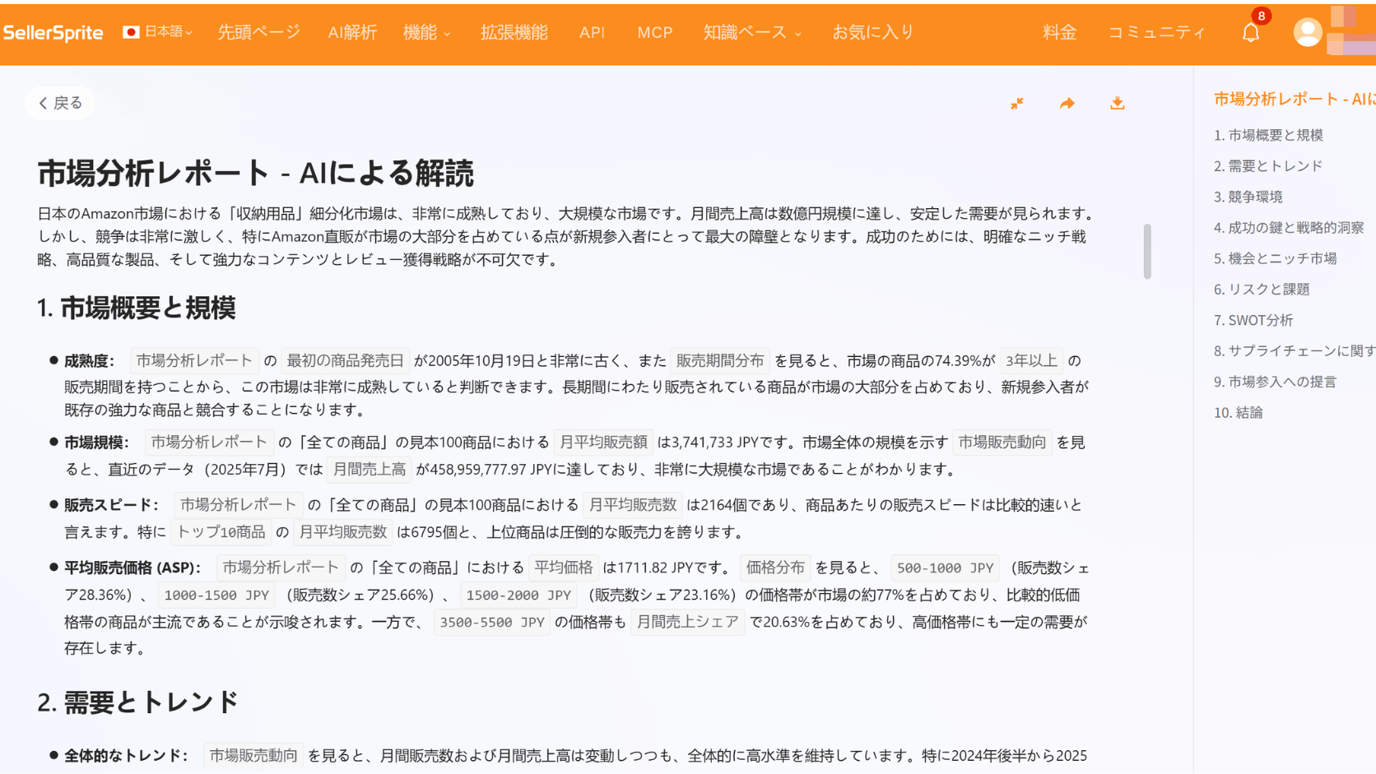Jump to 4. 成功の鍵と戦略的洞察 in outline

(x=1289, y=227)
